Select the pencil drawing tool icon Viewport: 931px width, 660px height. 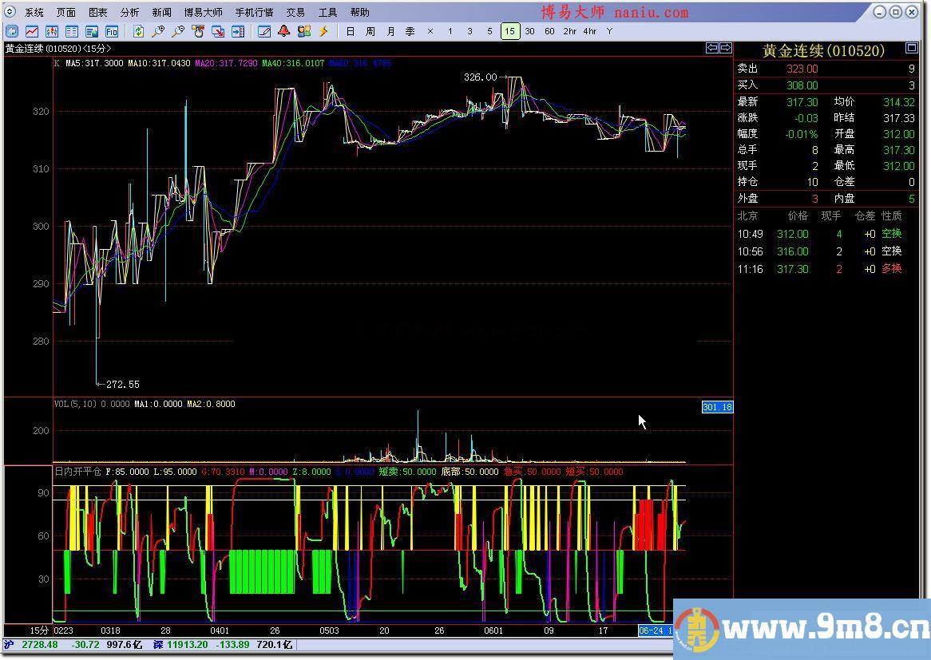[264, 31]
